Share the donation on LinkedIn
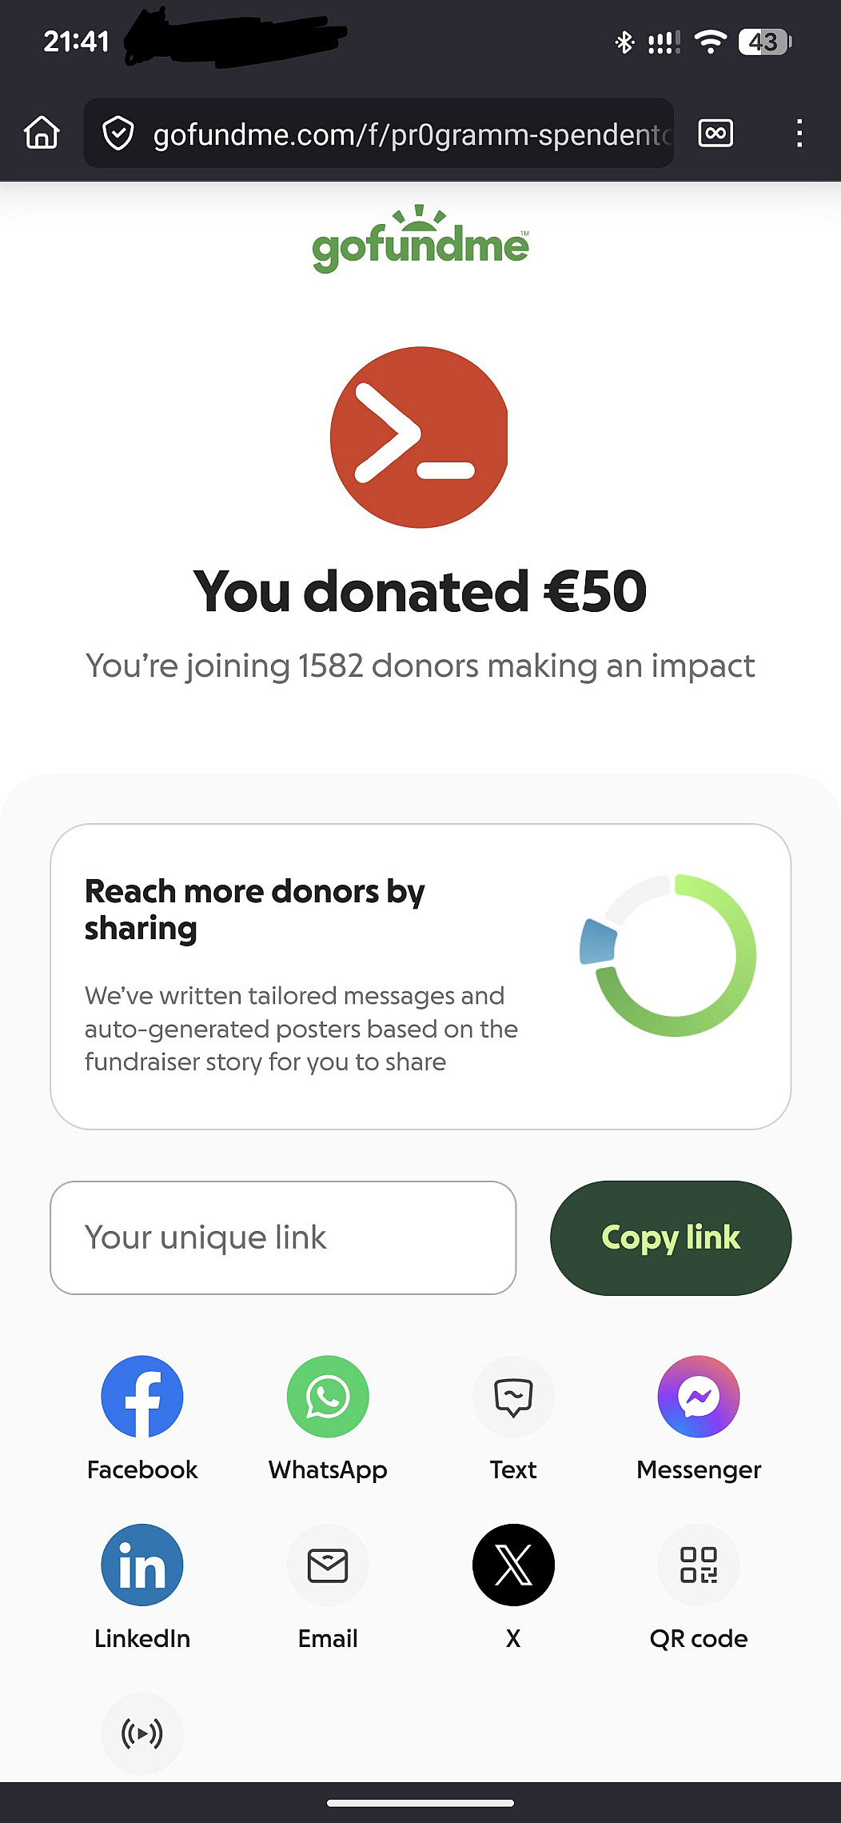The image size is (841, 1823). point(142,1565)
